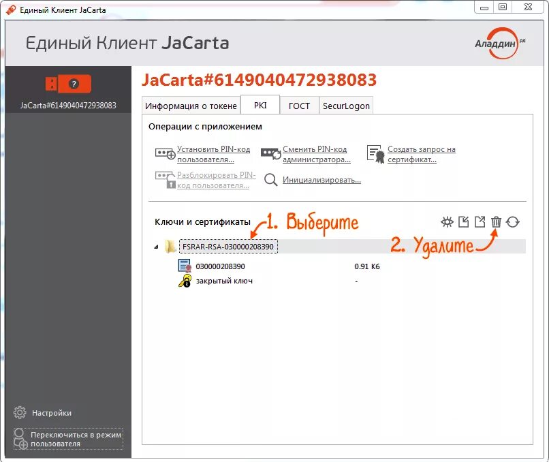Click the 0.91 Кб size value
Viewport: 549px width, 462px height.
pos(366,266)
